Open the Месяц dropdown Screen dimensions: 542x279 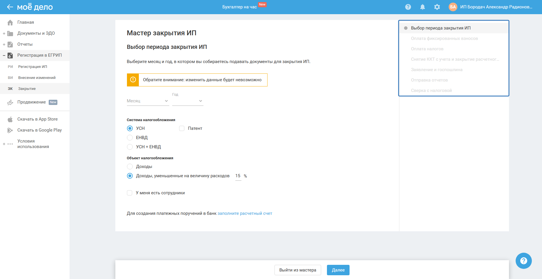point(148,101)
